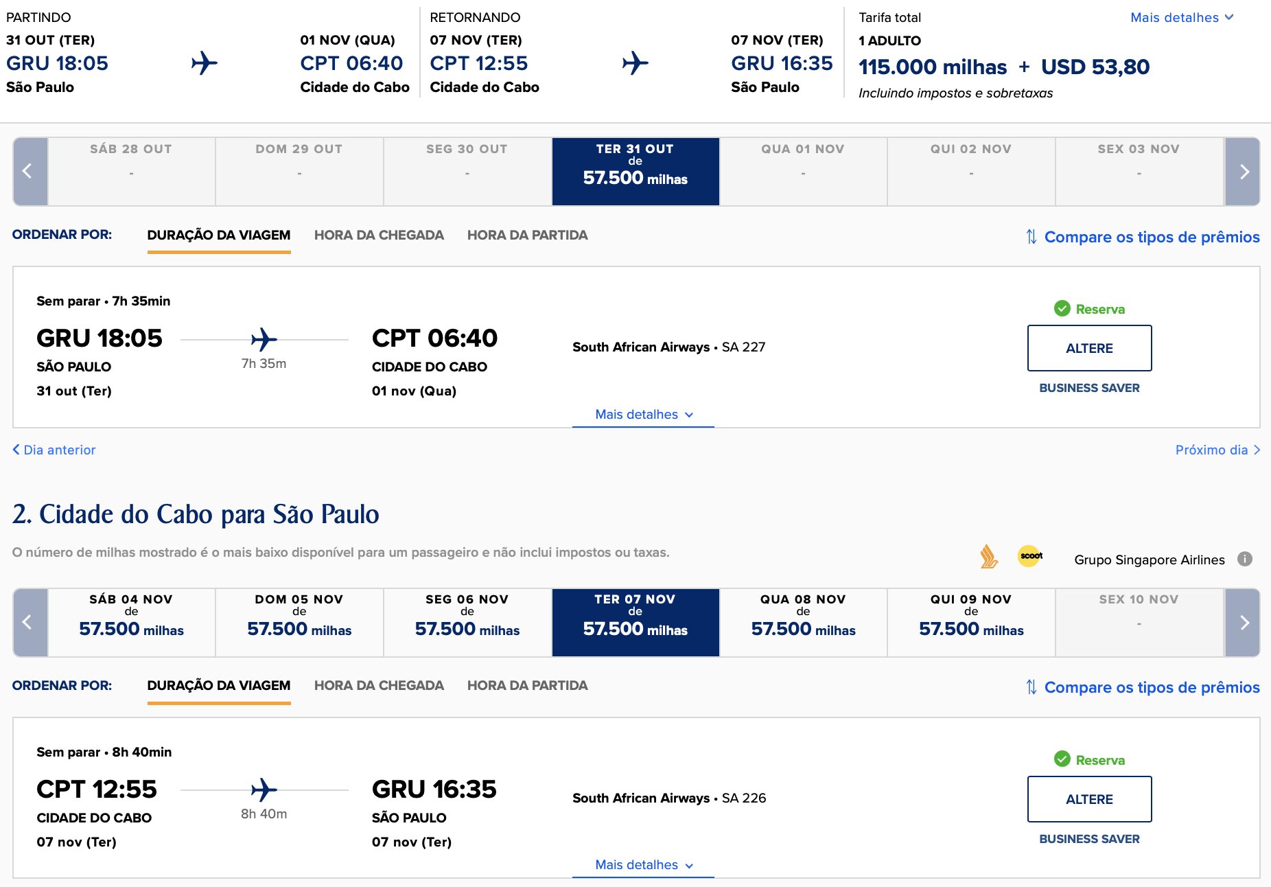
Task: Expand Mais detalhes for flight SA 227
Action: [x=644, y=415]
